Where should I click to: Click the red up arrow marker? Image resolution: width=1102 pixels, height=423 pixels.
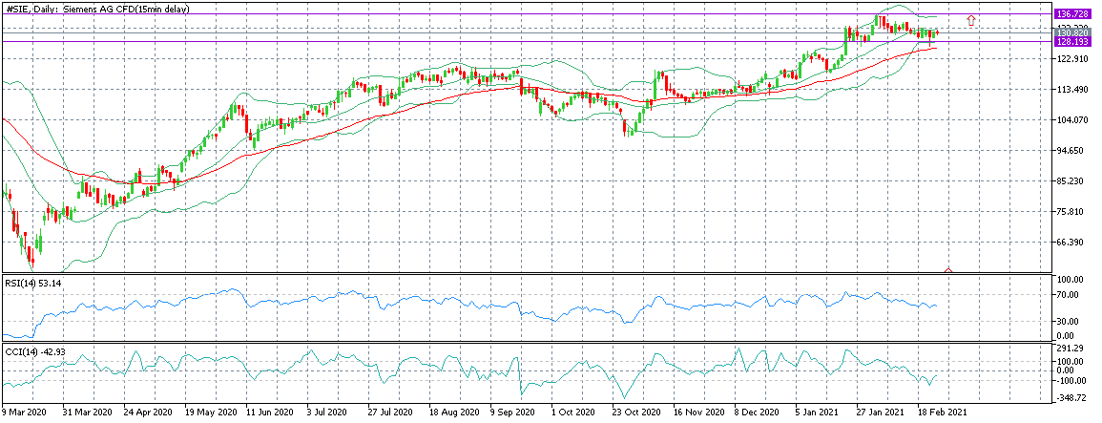tap(971, 21)
